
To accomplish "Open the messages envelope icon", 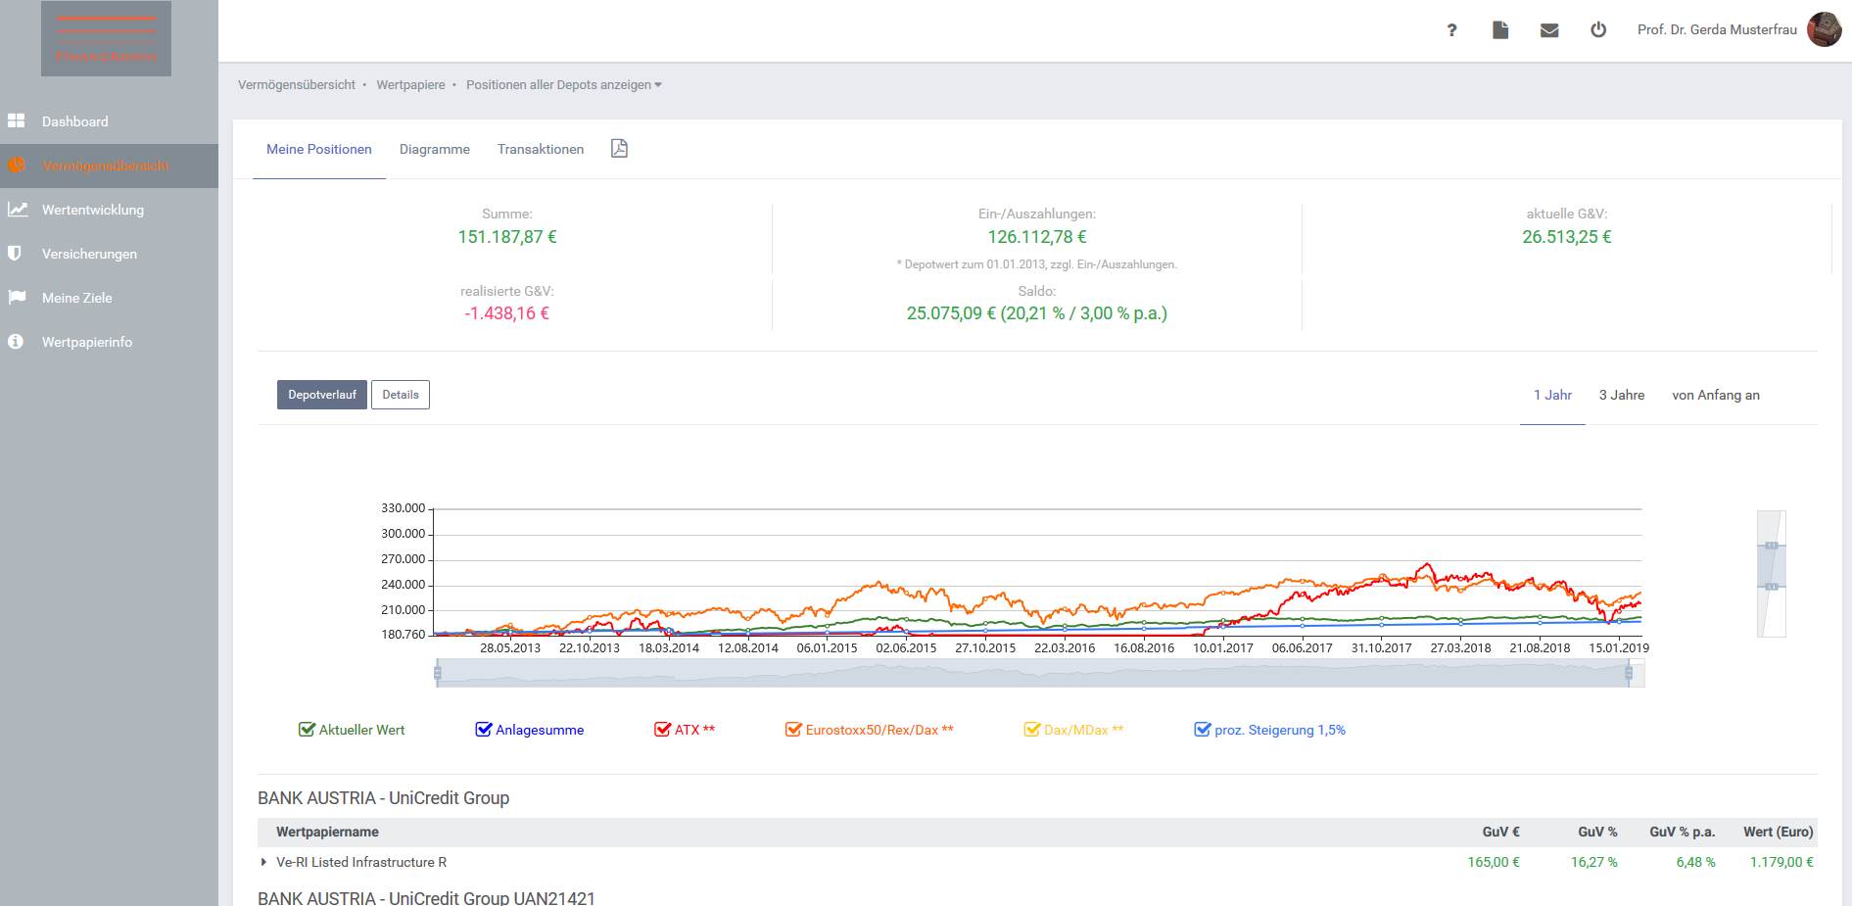I will [x=1548, y=30].
